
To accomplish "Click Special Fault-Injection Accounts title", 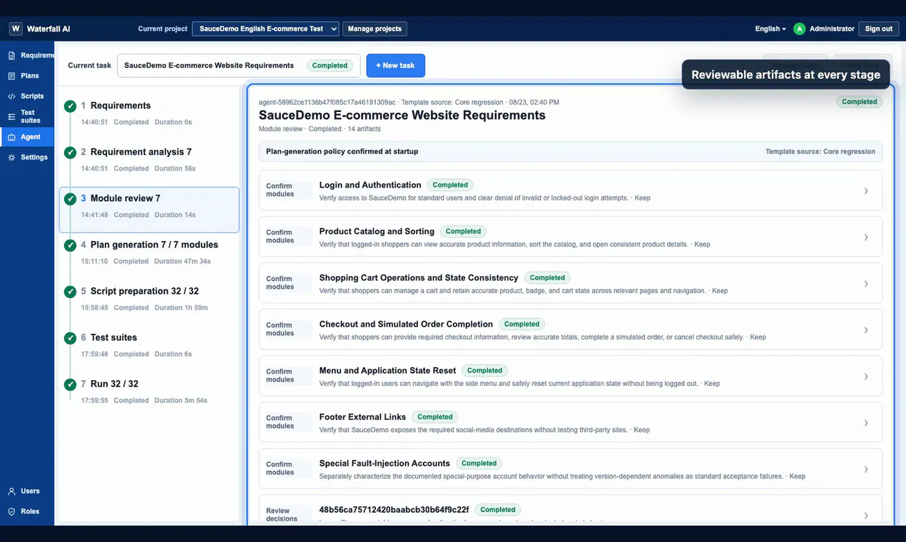I will click(385, 463).
